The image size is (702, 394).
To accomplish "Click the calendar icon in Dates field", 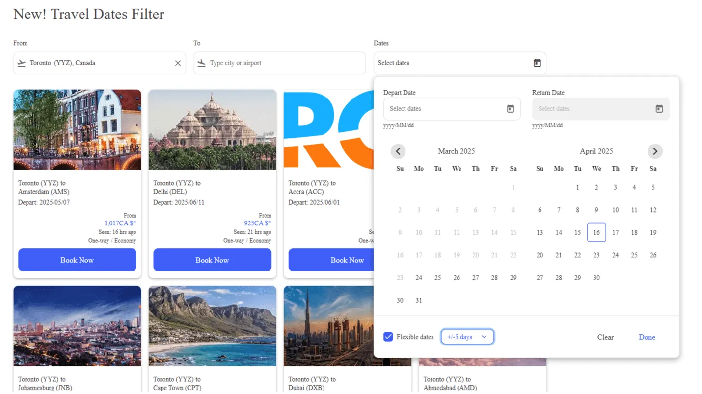I will (x=537, y=63).
